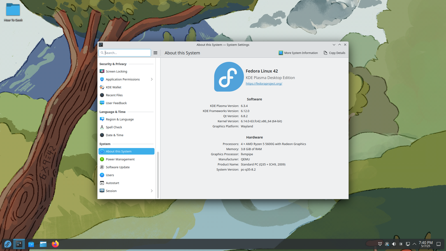Screen dimensions: 446x251
Task: Open the fedoraproject.org link
Action: pos(264,84)
